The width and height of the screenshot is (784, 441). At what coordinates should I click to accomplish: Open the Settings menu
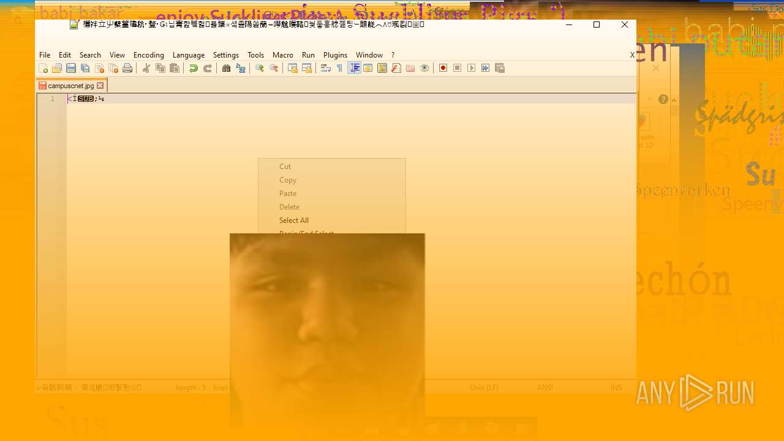pyautogui.click(x=226, y=55)
